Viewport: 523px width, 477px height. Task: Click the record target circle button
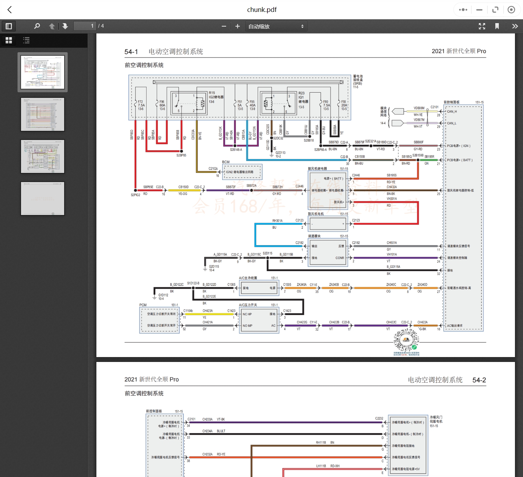click(511, 10)
